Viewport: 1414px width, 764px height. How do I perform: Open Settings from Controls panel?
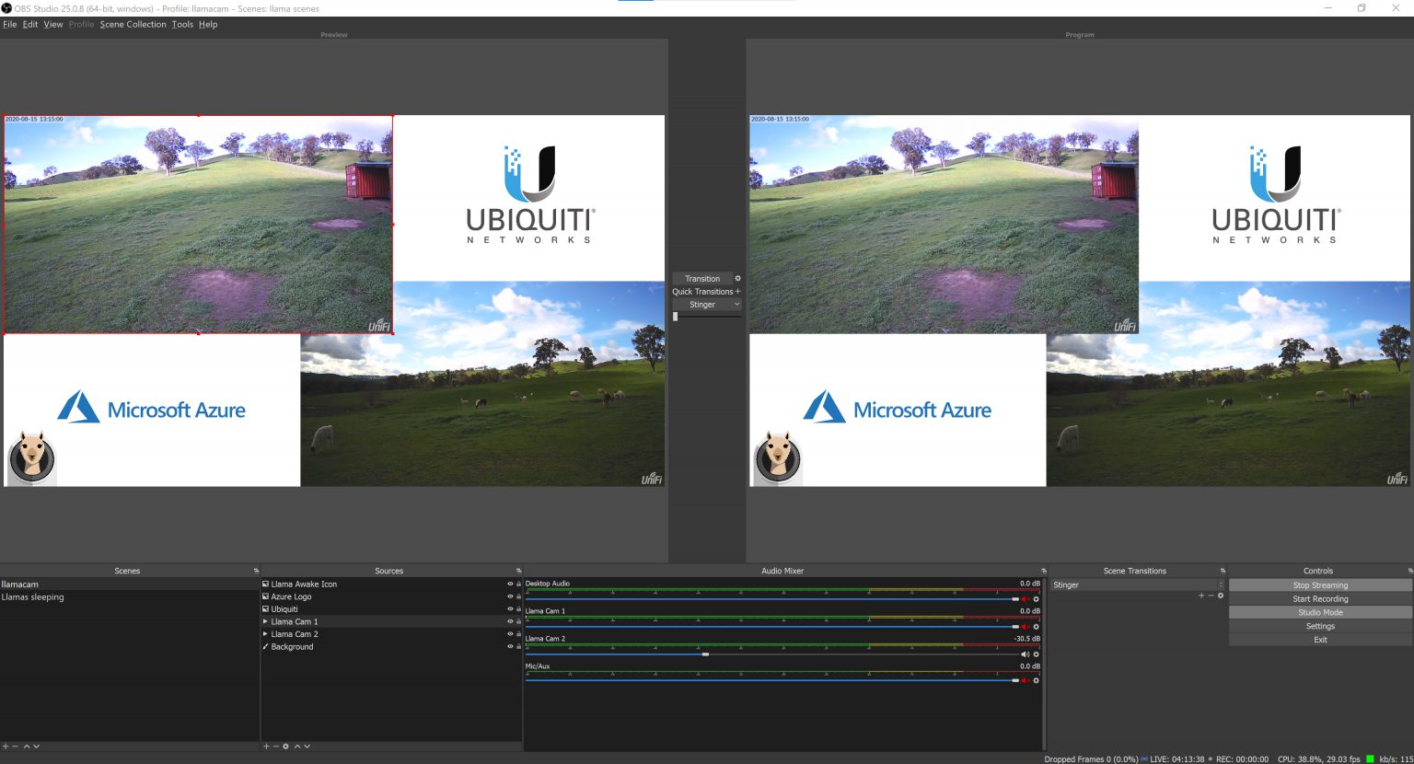(1320, 626)
